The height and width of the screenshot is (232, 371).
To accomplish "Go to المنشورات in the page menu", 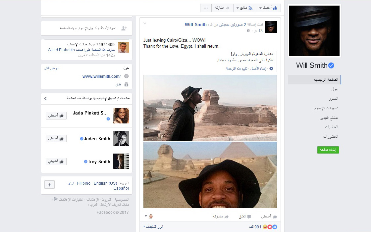I will 331,136.
